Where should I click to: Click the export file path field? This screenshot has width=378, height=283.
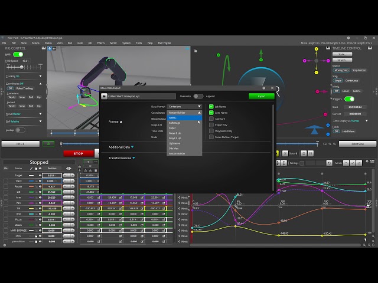click(142, 96)
